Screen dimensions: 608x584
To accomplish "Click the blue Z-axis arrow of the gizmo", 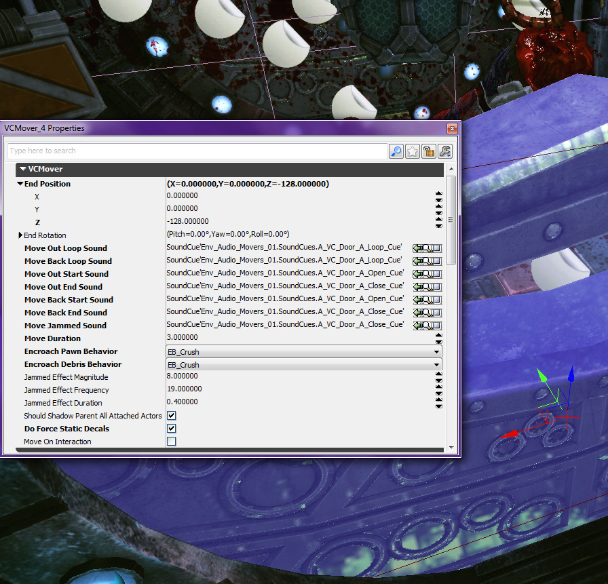I will [571, 375].
